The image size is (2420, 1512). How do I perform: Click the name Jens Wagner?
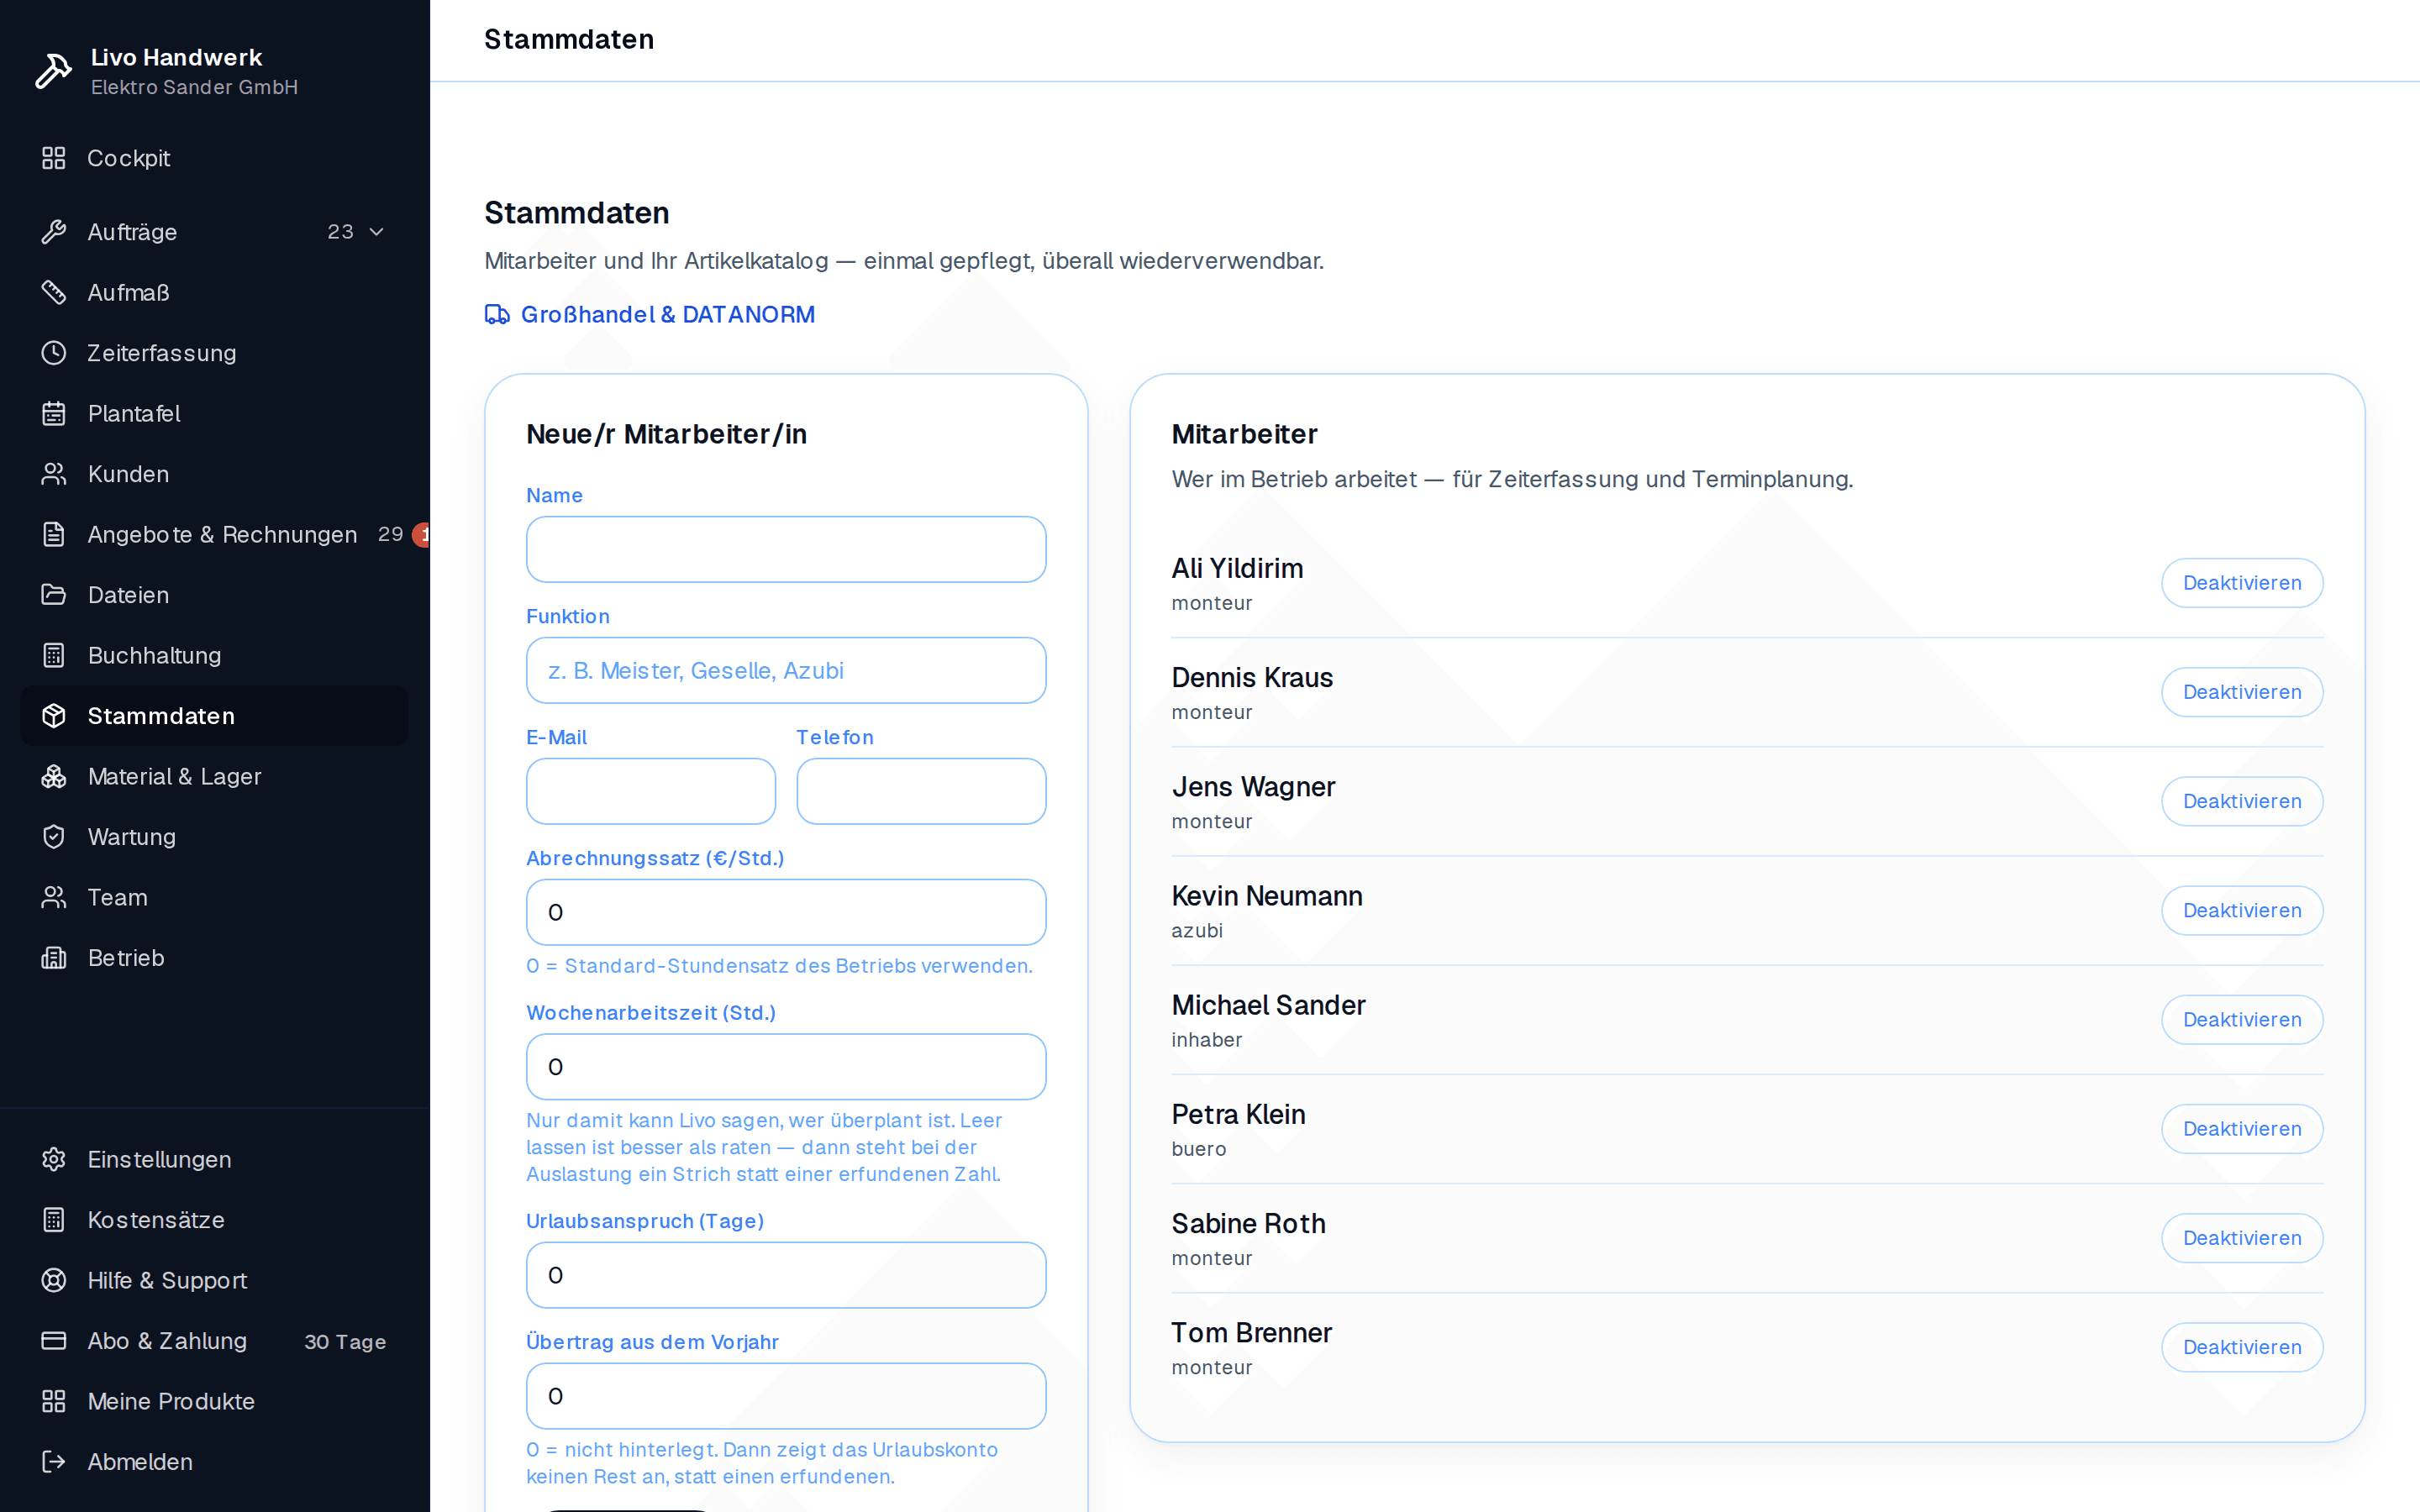pyautogui.click(x=1253, y=787)
